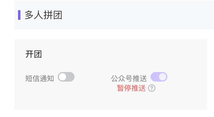Show info via the circled question mark
This screenshot has height=117, width=214.
pos(151,88)
